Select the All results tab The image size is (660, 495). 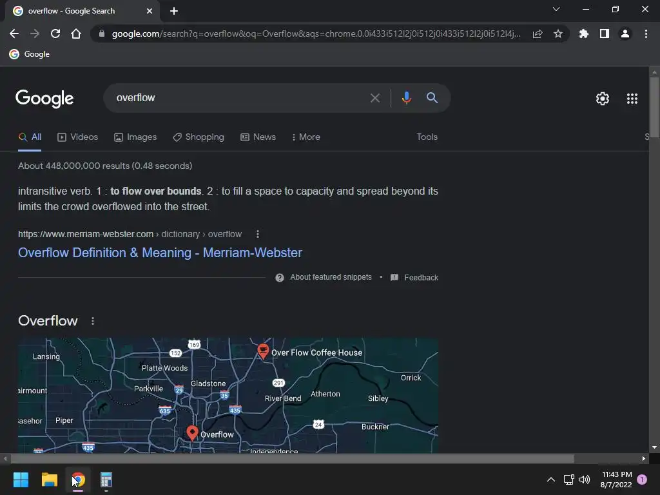click(x=30, y=137)
